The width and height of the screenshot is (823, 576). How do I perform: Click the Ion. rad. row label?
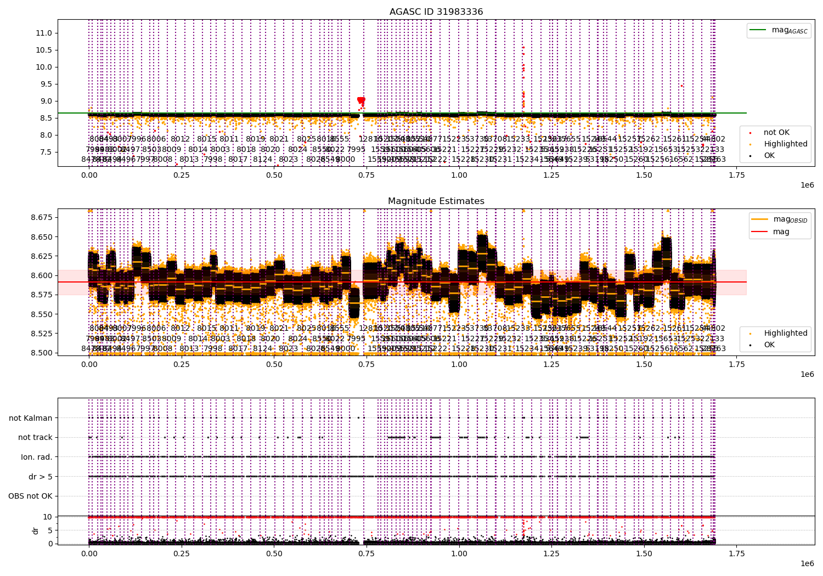click(x=37, y=457)
